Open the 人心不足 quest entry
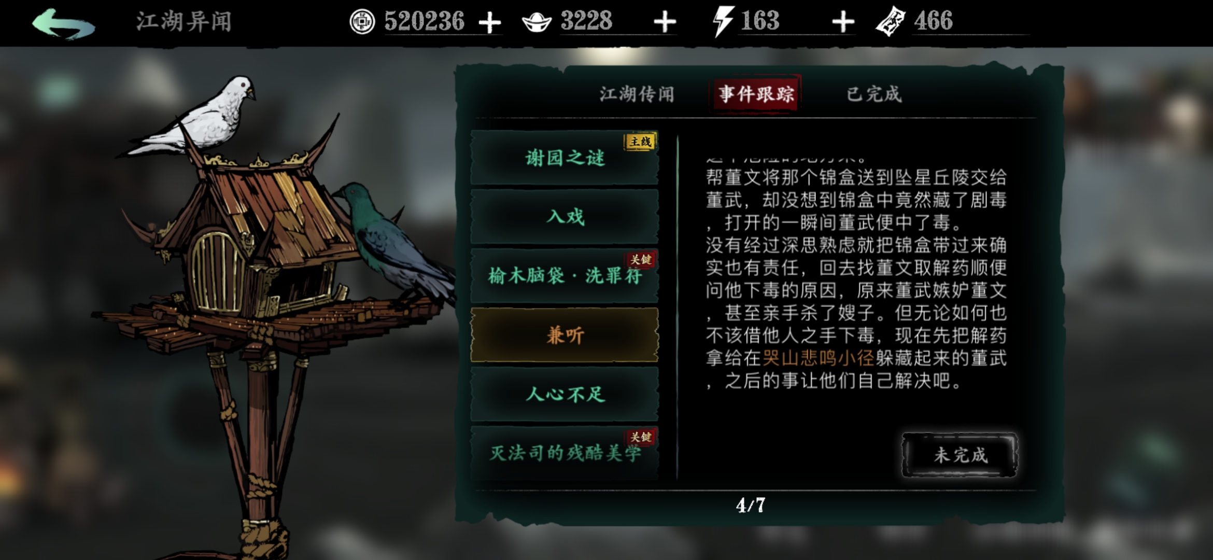 (565, 394)
